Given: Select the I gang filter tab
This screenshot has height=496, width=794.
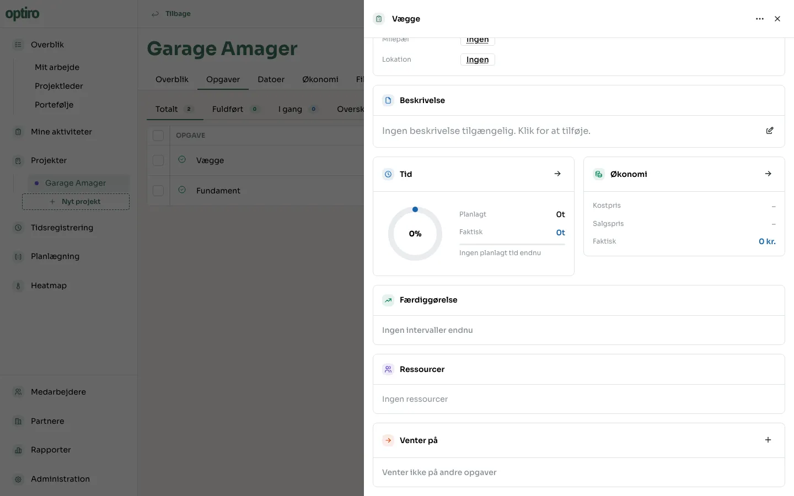Looking at the screenshot, I should (298, 109).
